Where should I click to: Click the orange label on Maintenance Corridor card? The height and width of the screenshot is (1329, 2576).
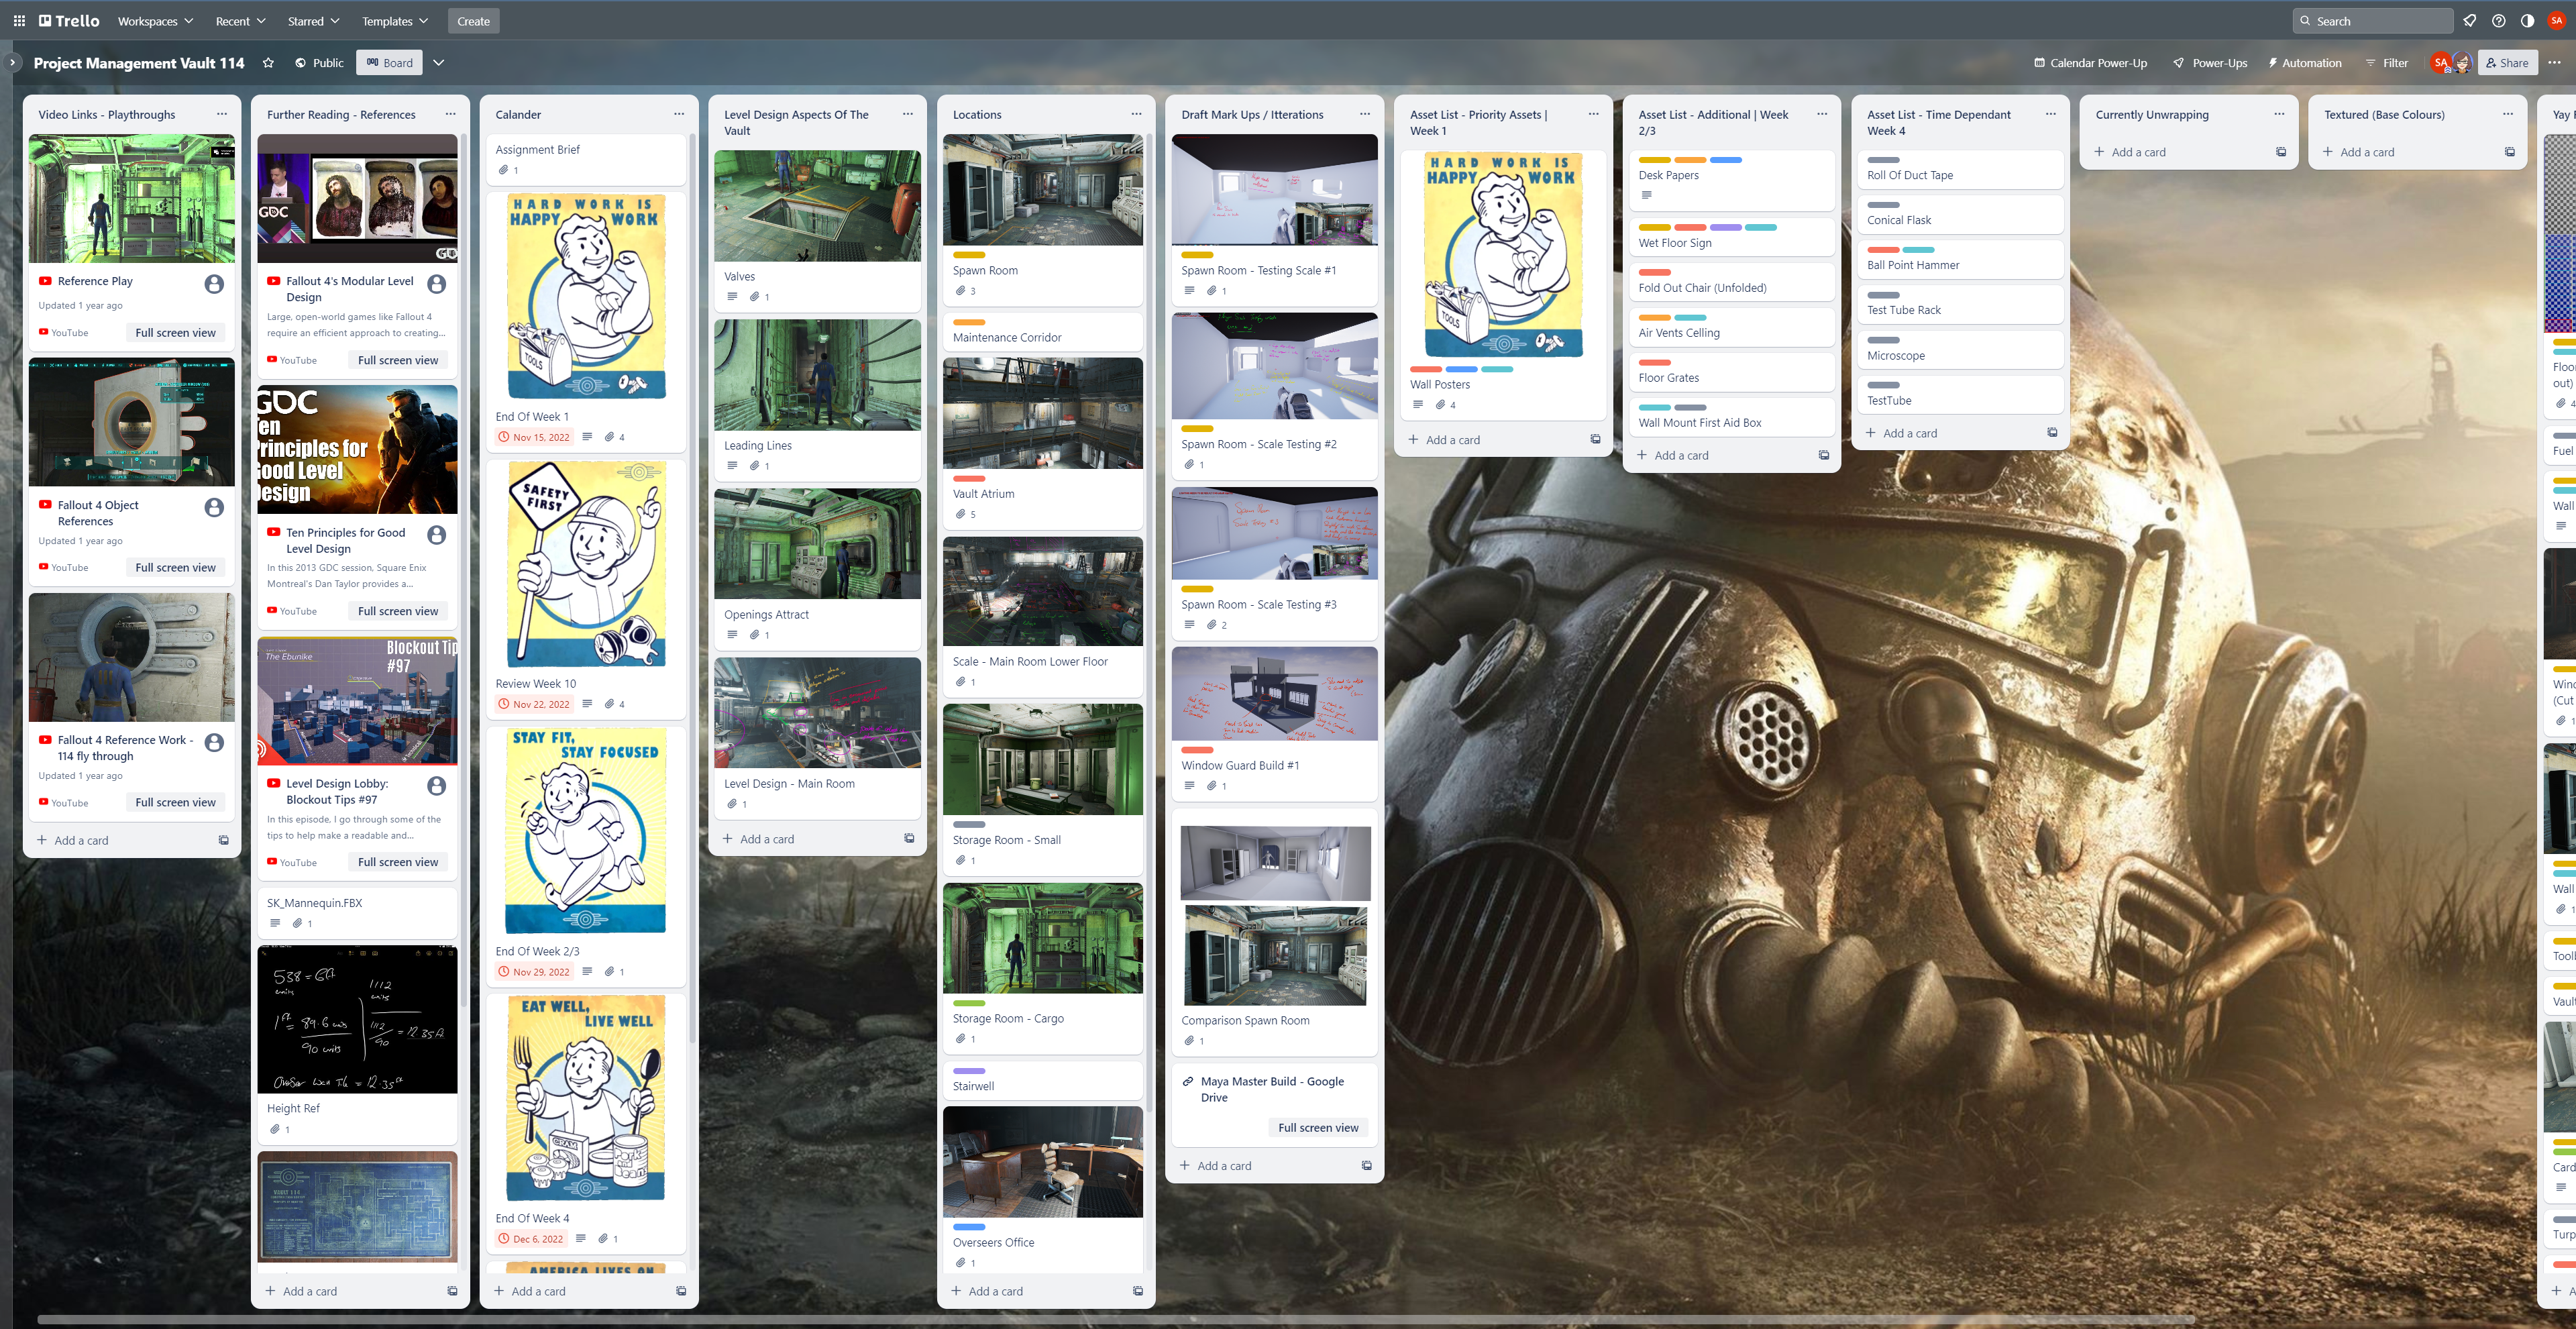click(969, 322)
